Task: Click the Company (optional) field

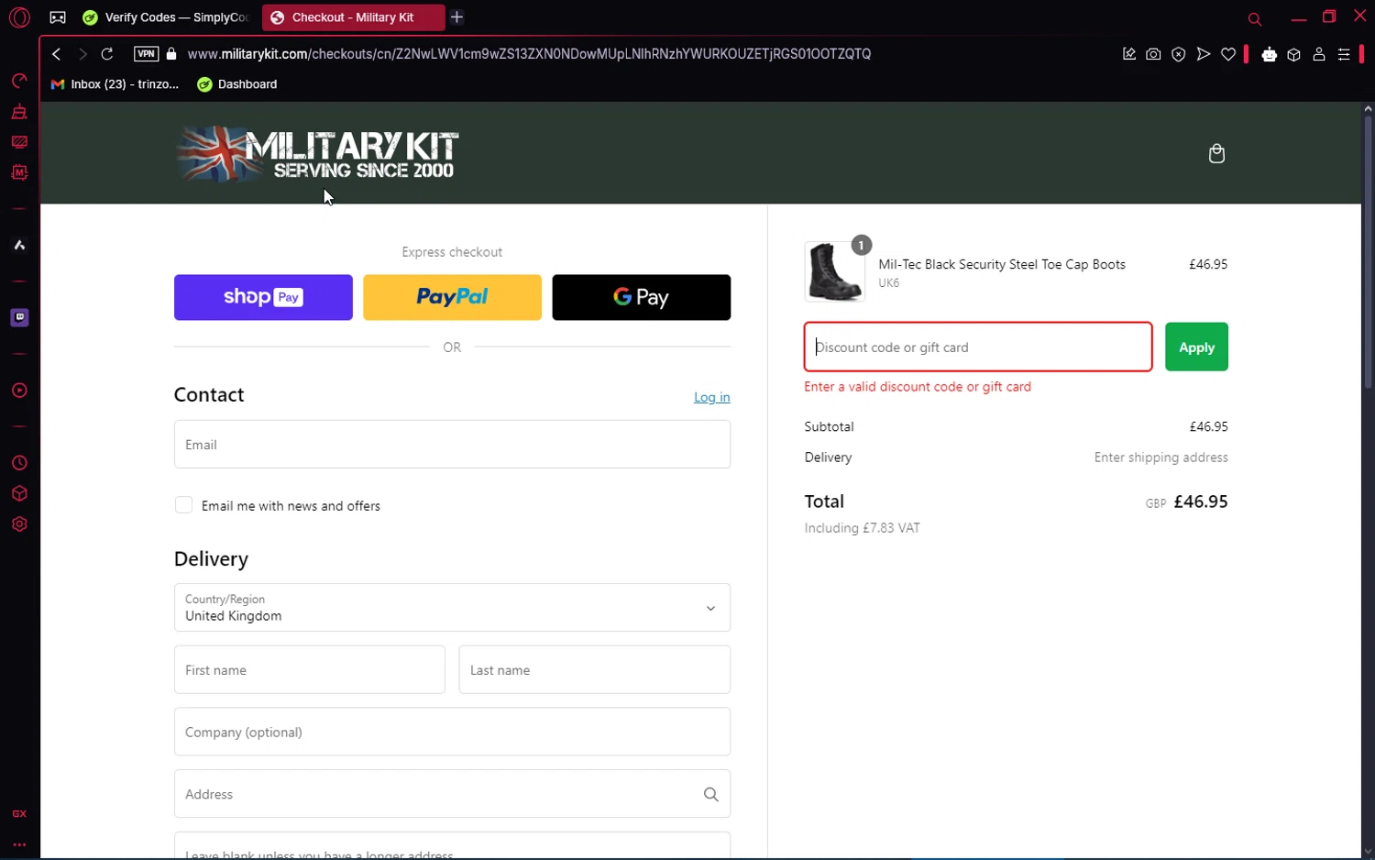Action: (x=452, y=732)
